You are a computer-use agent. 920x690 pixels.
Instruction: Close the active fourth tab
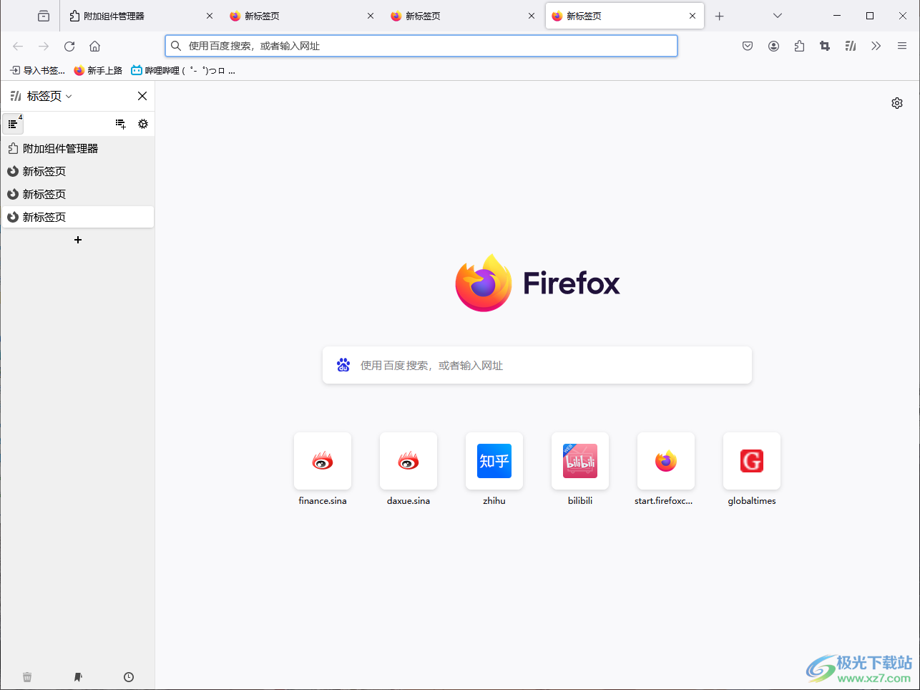point(693,16)
